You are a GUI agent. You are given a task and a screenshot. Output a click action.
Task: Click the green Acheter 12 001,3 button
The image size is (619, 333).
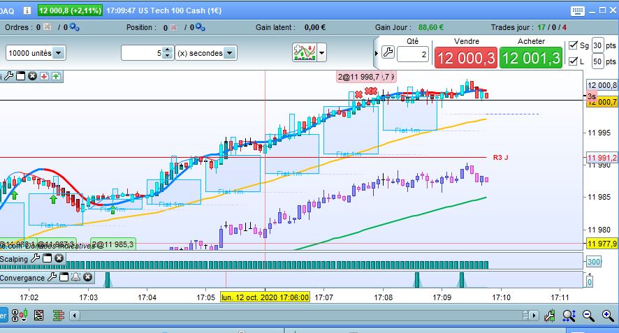click(x=531, y=58)
